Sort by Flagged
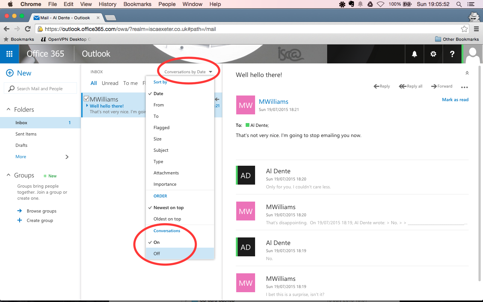 point(180,128)
